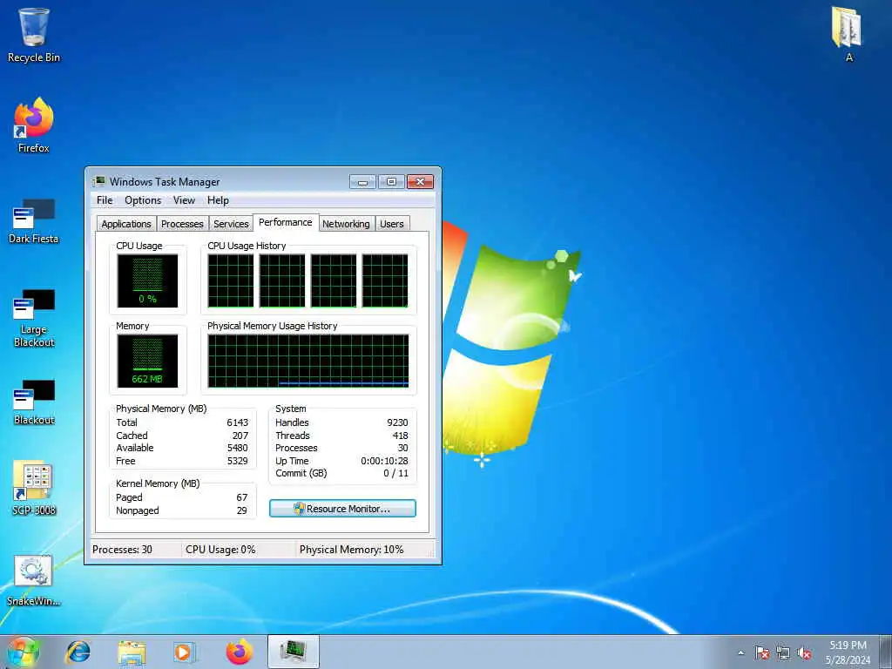Screen dimensions: 892x669
Task: Open the Recycle Bin desktop icon
Action: [x=34, y=35]
